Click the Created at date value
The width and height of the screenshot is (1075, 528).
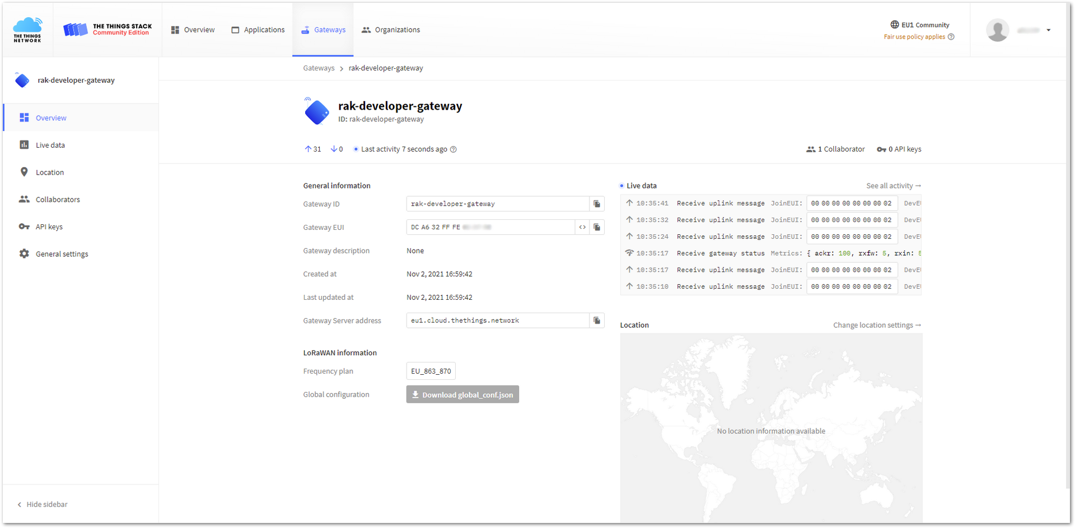[x=440, y=274]
